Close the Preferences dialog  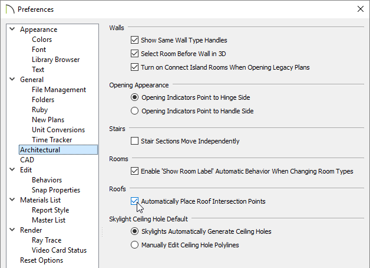[x=361, y=9]
